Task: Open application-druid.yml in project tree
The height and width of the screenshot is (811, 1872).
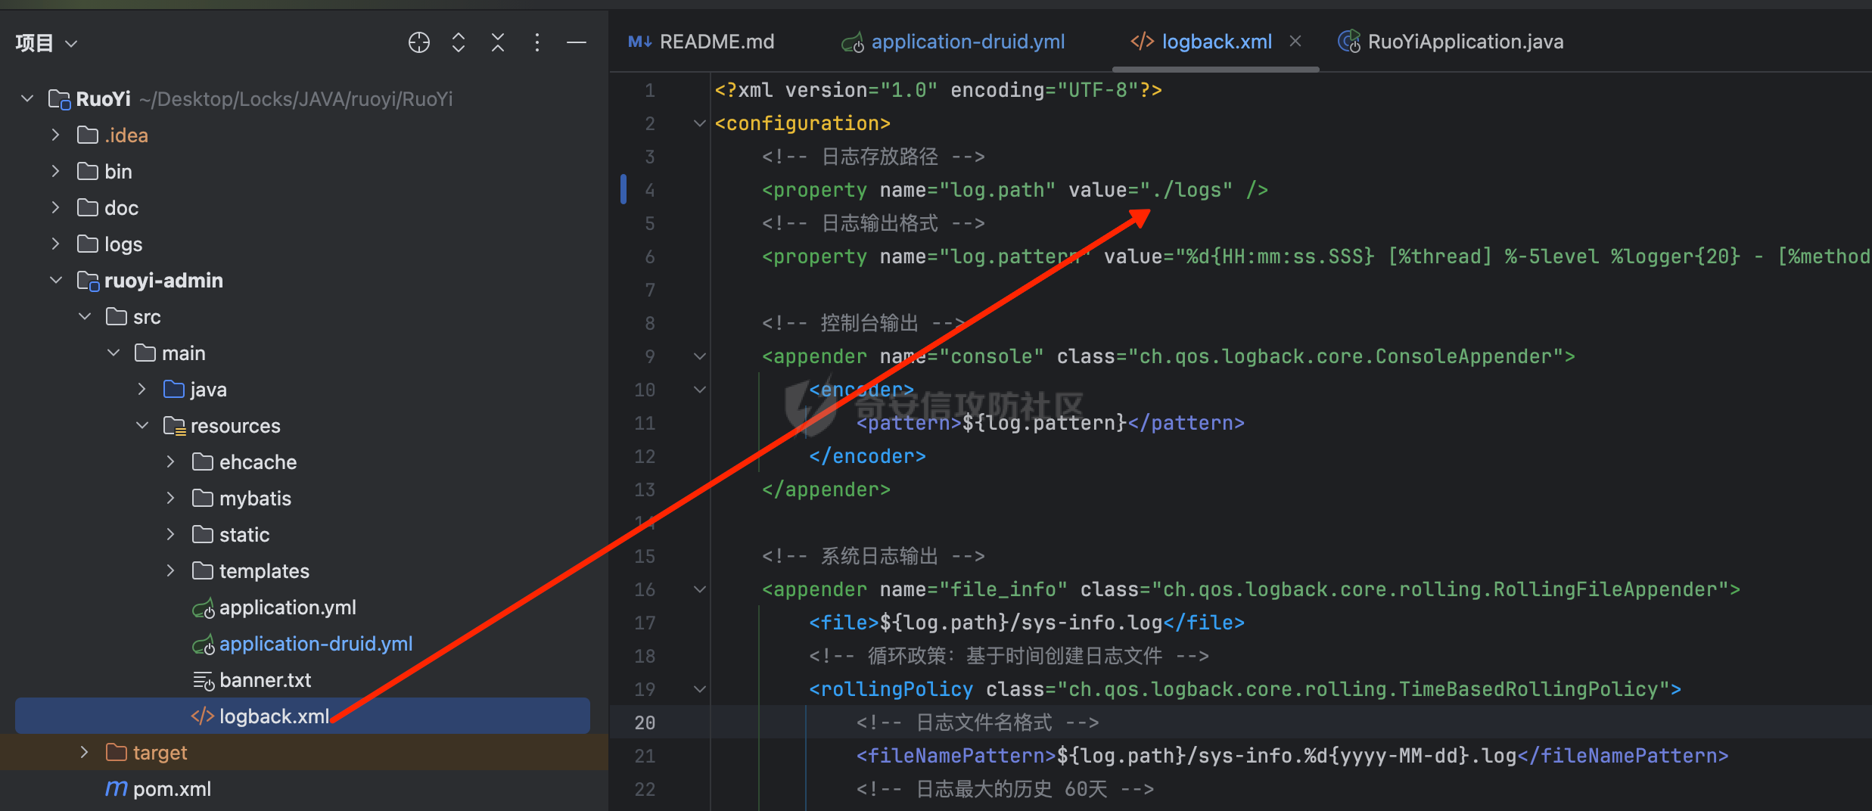Action: coord(315,644)
